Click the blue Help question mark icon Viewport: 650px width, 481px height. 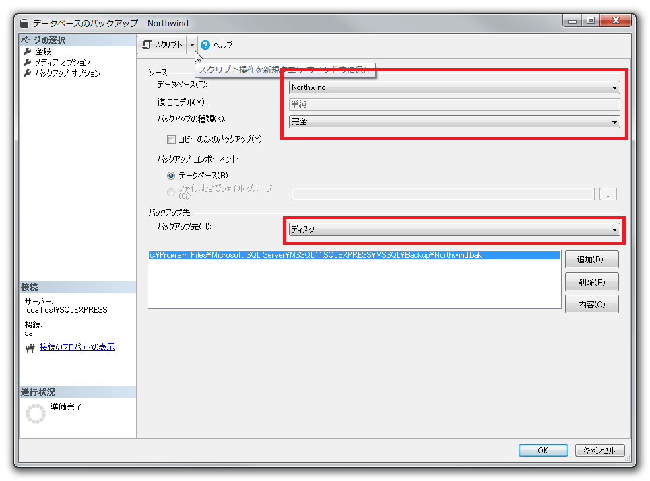point(205,45)
